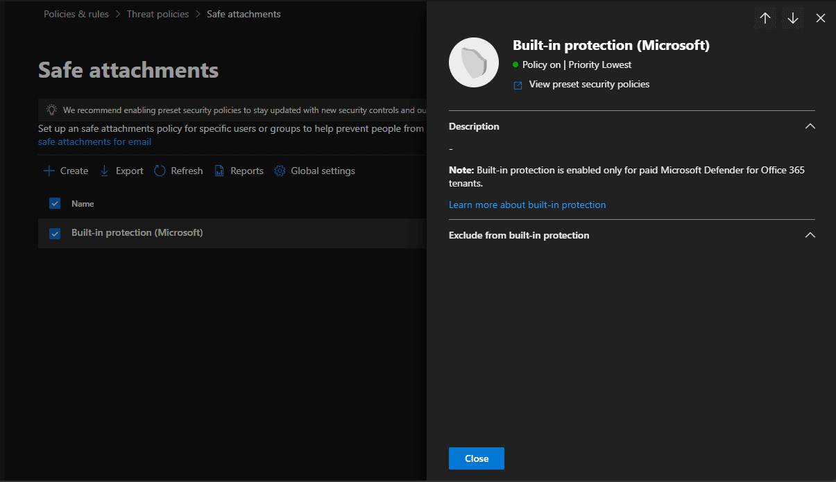Go to Threat policies breadcrumb

[157, 14]
